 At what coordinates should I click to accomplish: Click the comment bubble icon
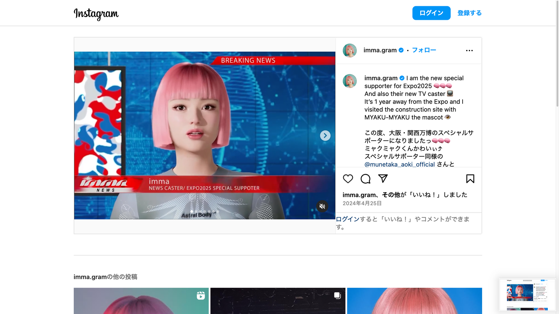click(365, 179)
